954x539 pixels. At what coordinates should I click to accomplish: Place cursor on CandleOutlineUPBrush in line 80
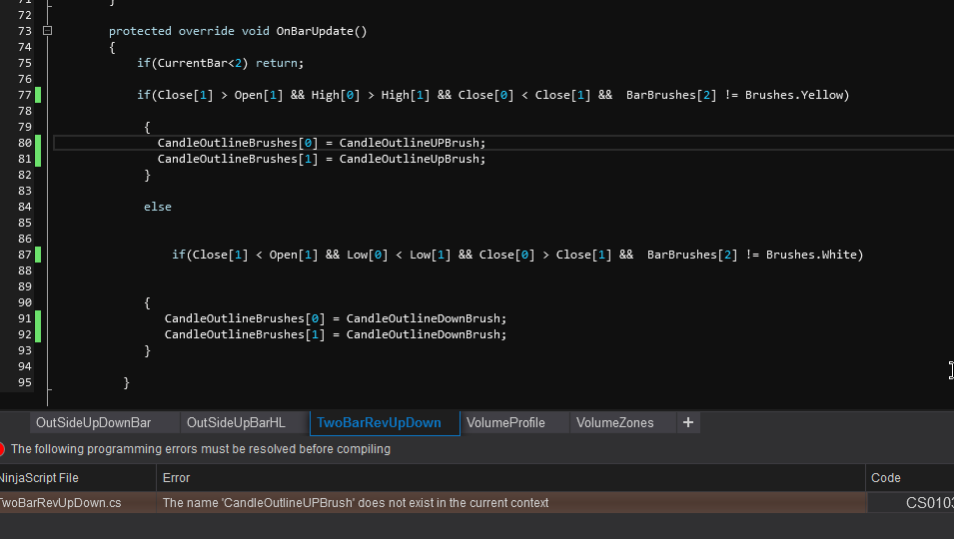tap(412, 143)
